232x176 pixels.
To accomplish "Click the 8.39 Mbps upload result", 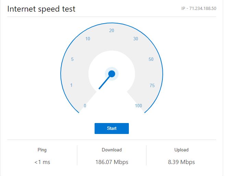I will (181, 162).
